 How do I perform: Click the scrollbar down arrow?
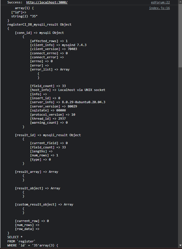(180, 246)
